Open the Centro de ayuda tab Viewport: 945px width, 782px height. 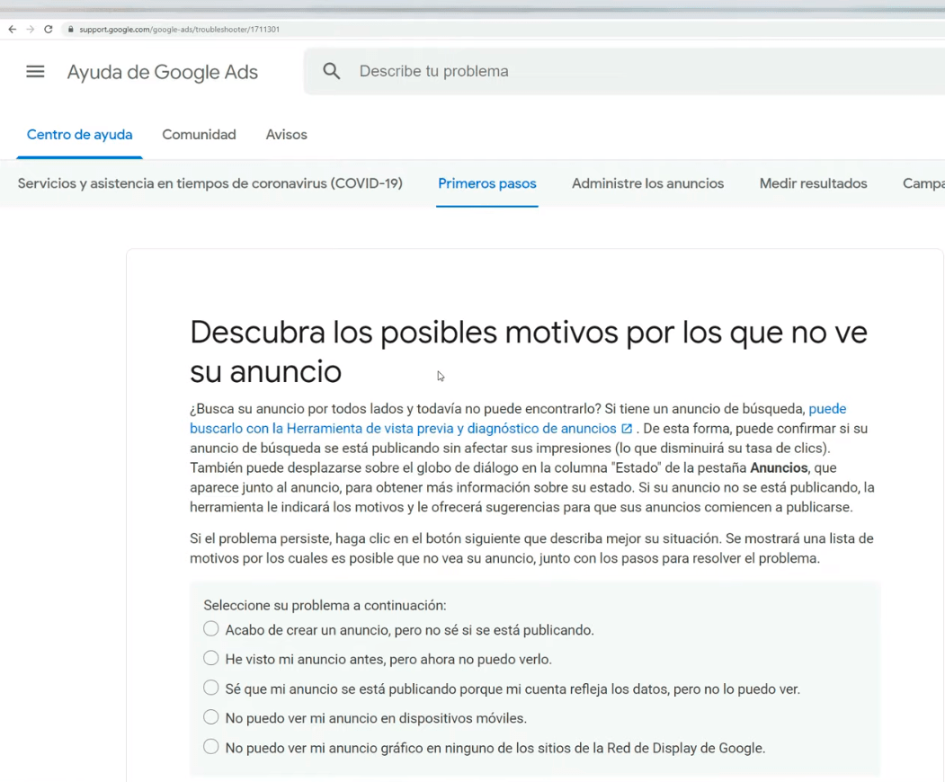[79, 134]
